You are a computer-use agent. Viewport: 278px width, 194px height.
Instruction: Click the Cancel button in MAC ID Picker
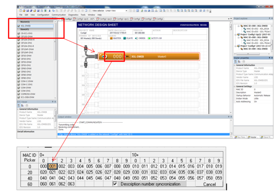click(209, 183)
